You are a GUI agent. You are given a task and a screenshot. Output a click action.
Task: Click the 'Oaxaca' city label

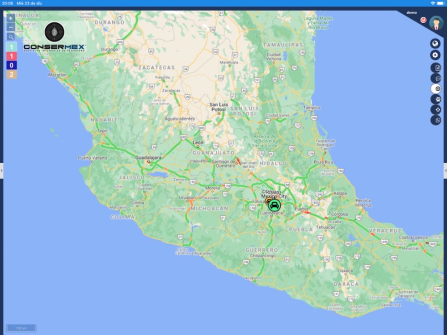click(346, 271)
